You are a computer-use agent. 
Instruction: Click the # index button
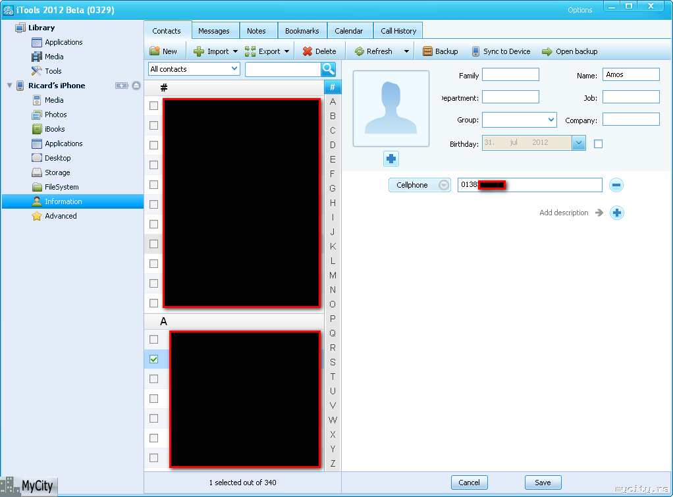[x=333, y=87]
